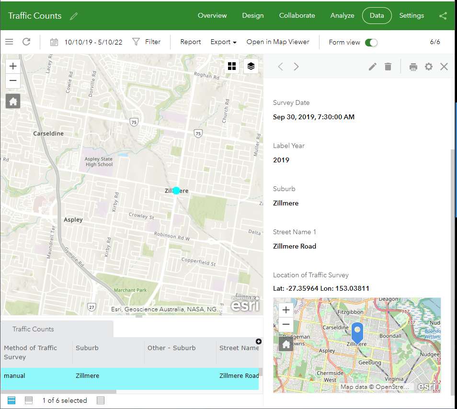Click Open in Map Viewer
This screenshot has width=457, height=409.
pyautogui.click(x=278, y=42)
